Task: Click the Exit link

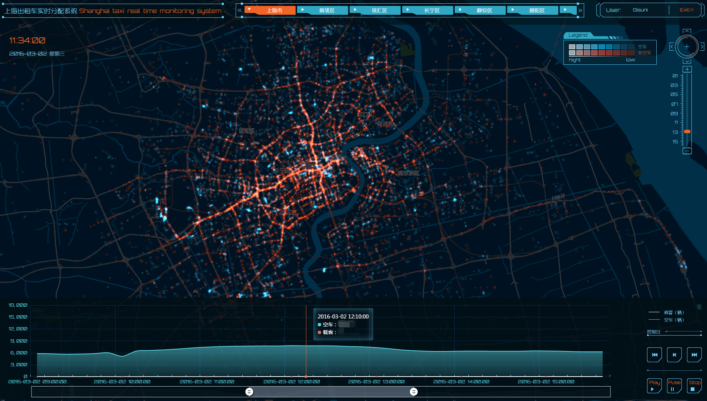Action: tap(686, 10)
